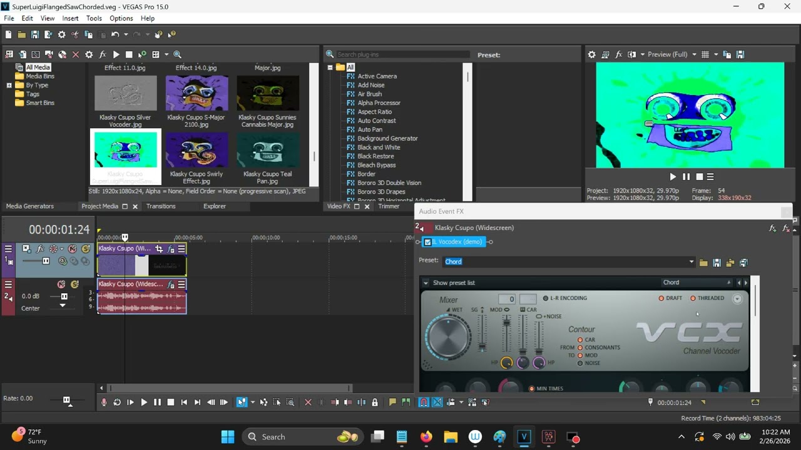Image resolution: width=801 pixels, height=450 pixels.
Task: Expand the Show preset list arrow
Action: click(x=426, y=283)
